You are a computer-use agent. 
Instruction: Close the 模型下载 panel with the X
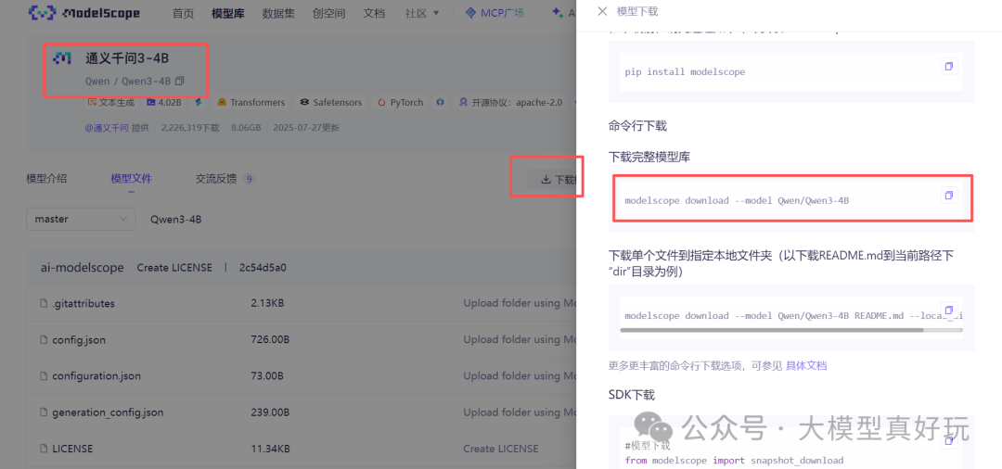pos(602,11)
